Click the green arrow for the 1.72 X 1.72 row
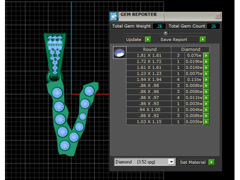This screenshot has height=180, width=240. [x=206, y=61]
